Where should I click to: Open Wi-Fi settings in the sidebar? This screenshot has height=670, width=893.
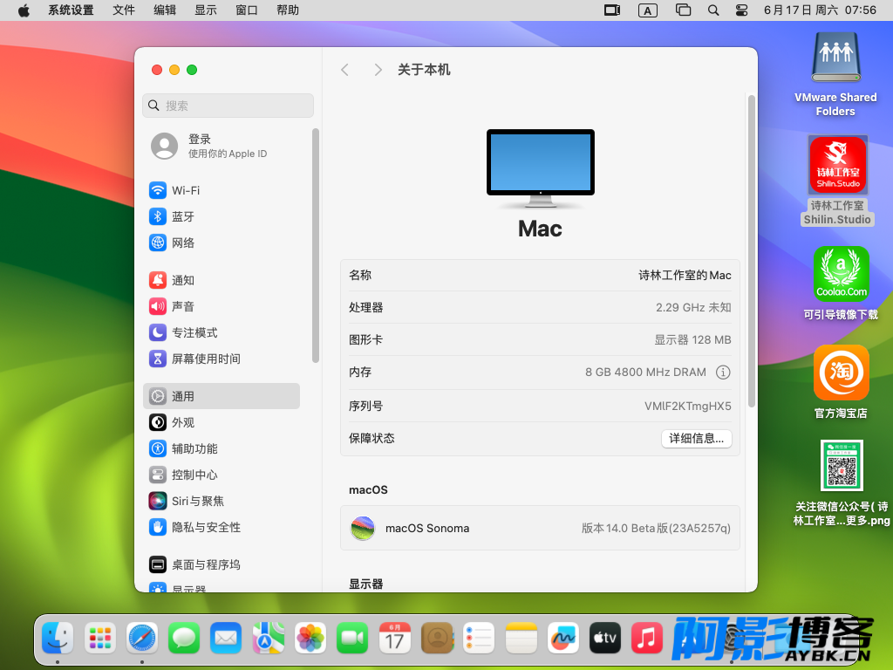pos(221,190)
